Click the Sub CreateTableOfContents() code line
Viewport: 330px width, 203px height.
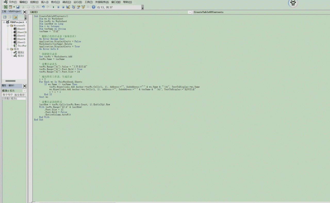point(51,16)
